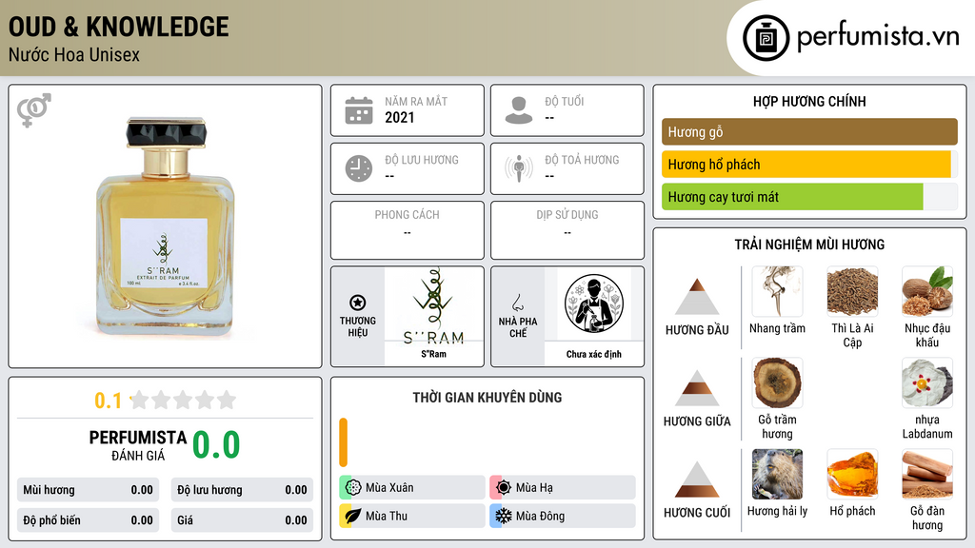Click the Độ lưu hương 0.00 score row
Screen dimensions: 975x548
click(x=242, y=490)
